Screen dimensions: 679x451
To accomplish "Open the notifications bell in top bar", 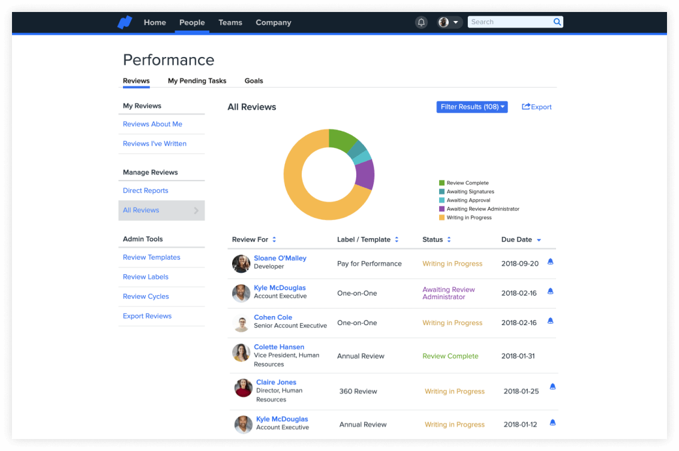I will coord(422,23).
